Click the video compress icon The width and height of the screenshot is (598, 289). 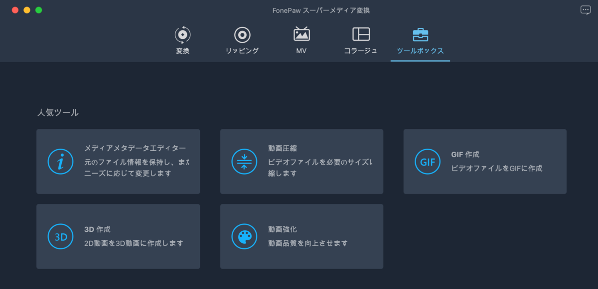[244, 162]
